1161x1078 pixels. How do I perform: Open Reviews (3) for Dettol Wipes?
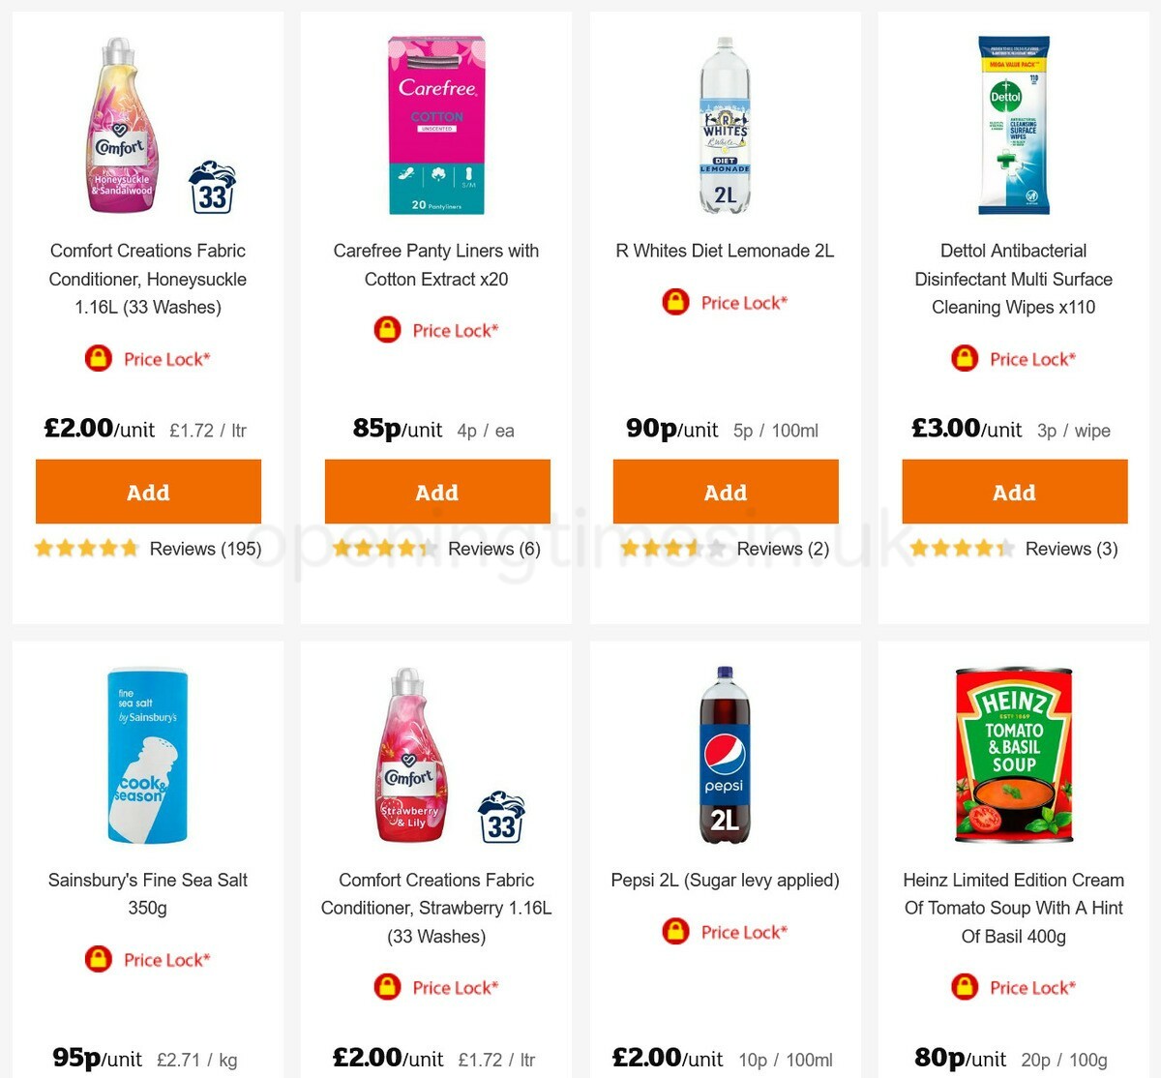click(1071, 549)
